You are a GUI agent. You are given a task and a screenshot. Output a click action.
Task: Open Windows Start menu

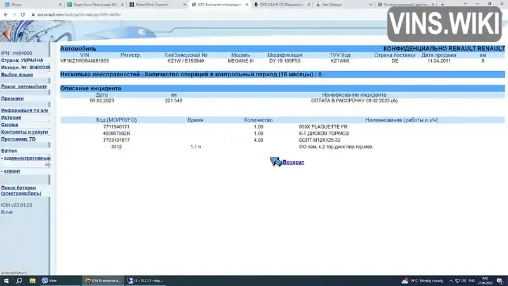[x=6, y=281]
